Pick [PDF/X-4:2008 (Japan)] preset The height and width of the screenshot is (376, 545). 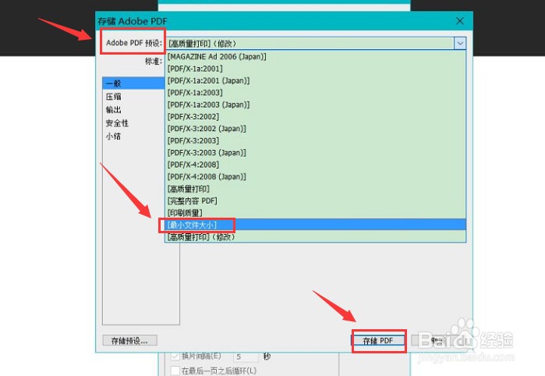pyautogui.click(x=315, y=177)
